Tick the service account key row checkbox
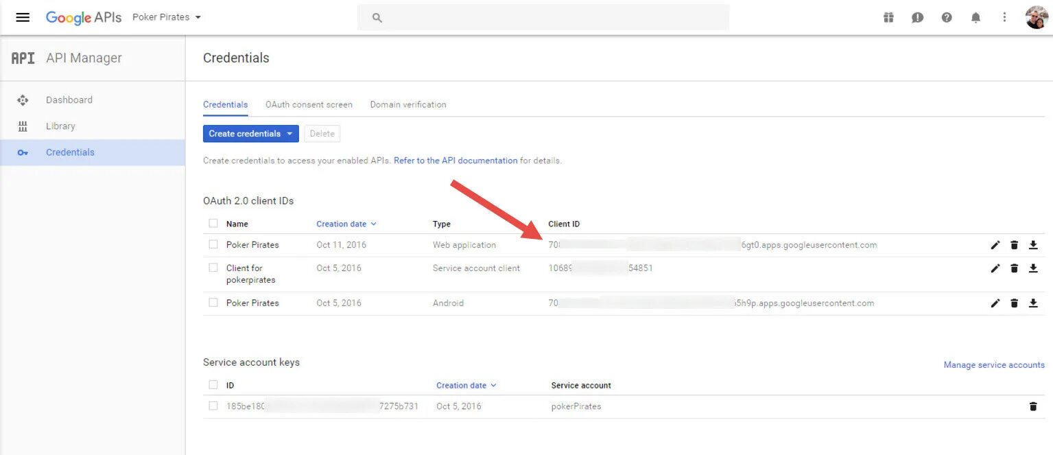 click(x=213, y=406)
